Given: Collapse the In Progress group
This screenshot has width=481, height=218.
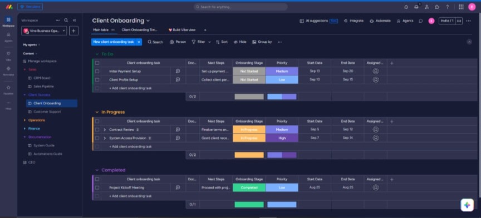Looking at the screenshot, I should [97, 112].
